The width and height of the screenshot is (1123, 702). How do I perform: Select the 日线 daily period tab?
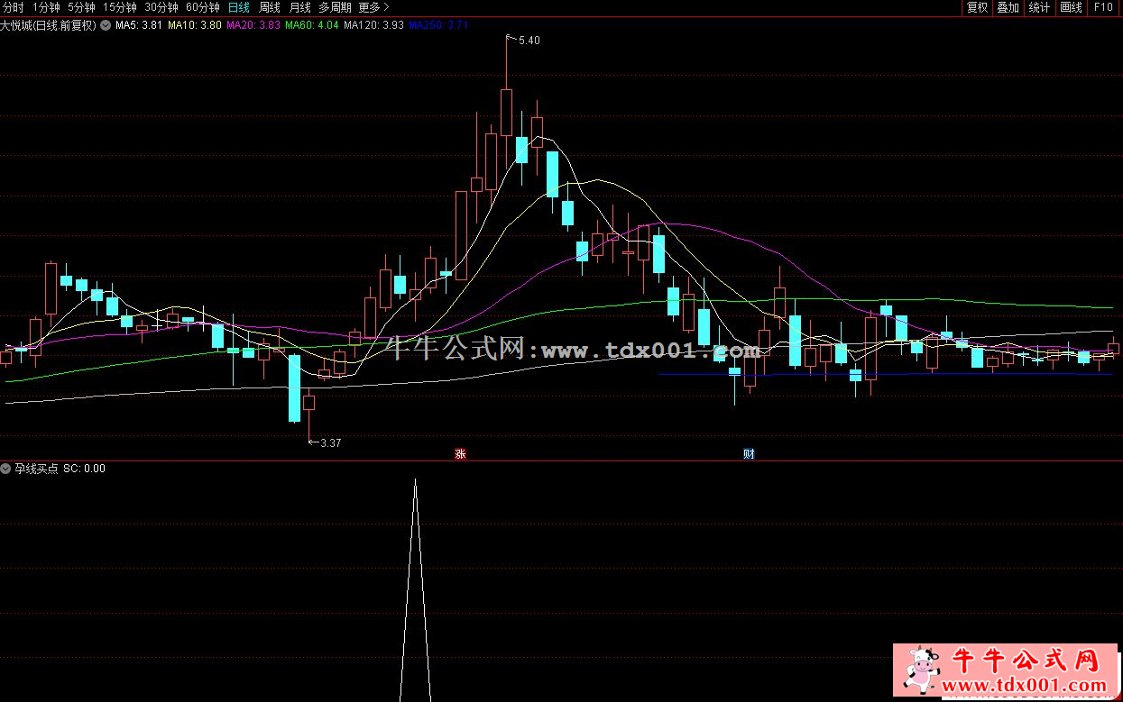coord(239,7)
